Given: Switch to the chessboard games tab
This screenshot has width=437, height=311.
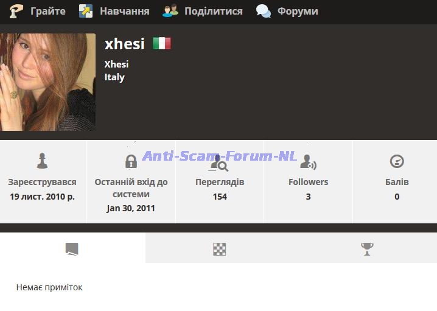Looking at the screenshot, I should click(x=219, y=249).
